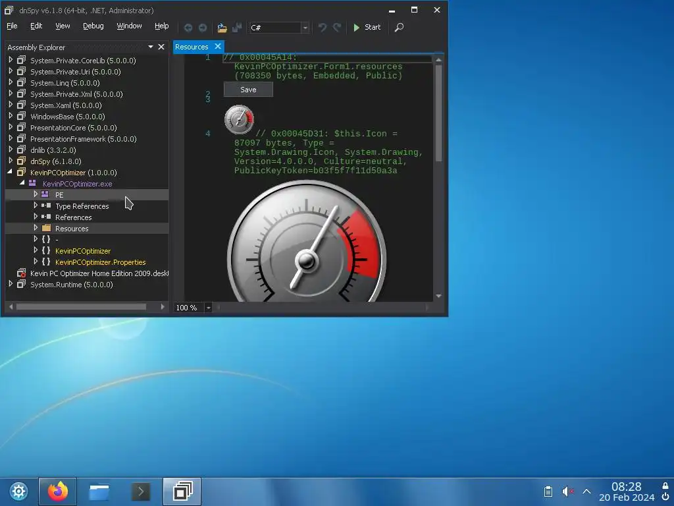Click the clipboard tray icon

548,492
